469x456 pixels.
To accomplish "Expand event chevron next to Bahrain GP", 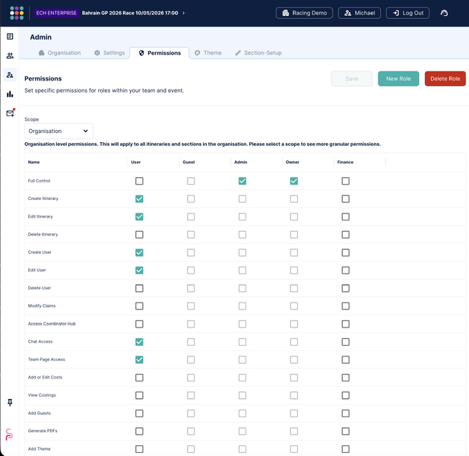I will click(183, 13).
